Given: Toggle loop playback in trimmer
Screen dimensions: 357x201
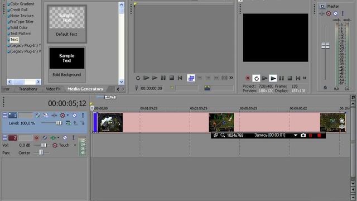Looking at the screenshot, I should point(138,78).
